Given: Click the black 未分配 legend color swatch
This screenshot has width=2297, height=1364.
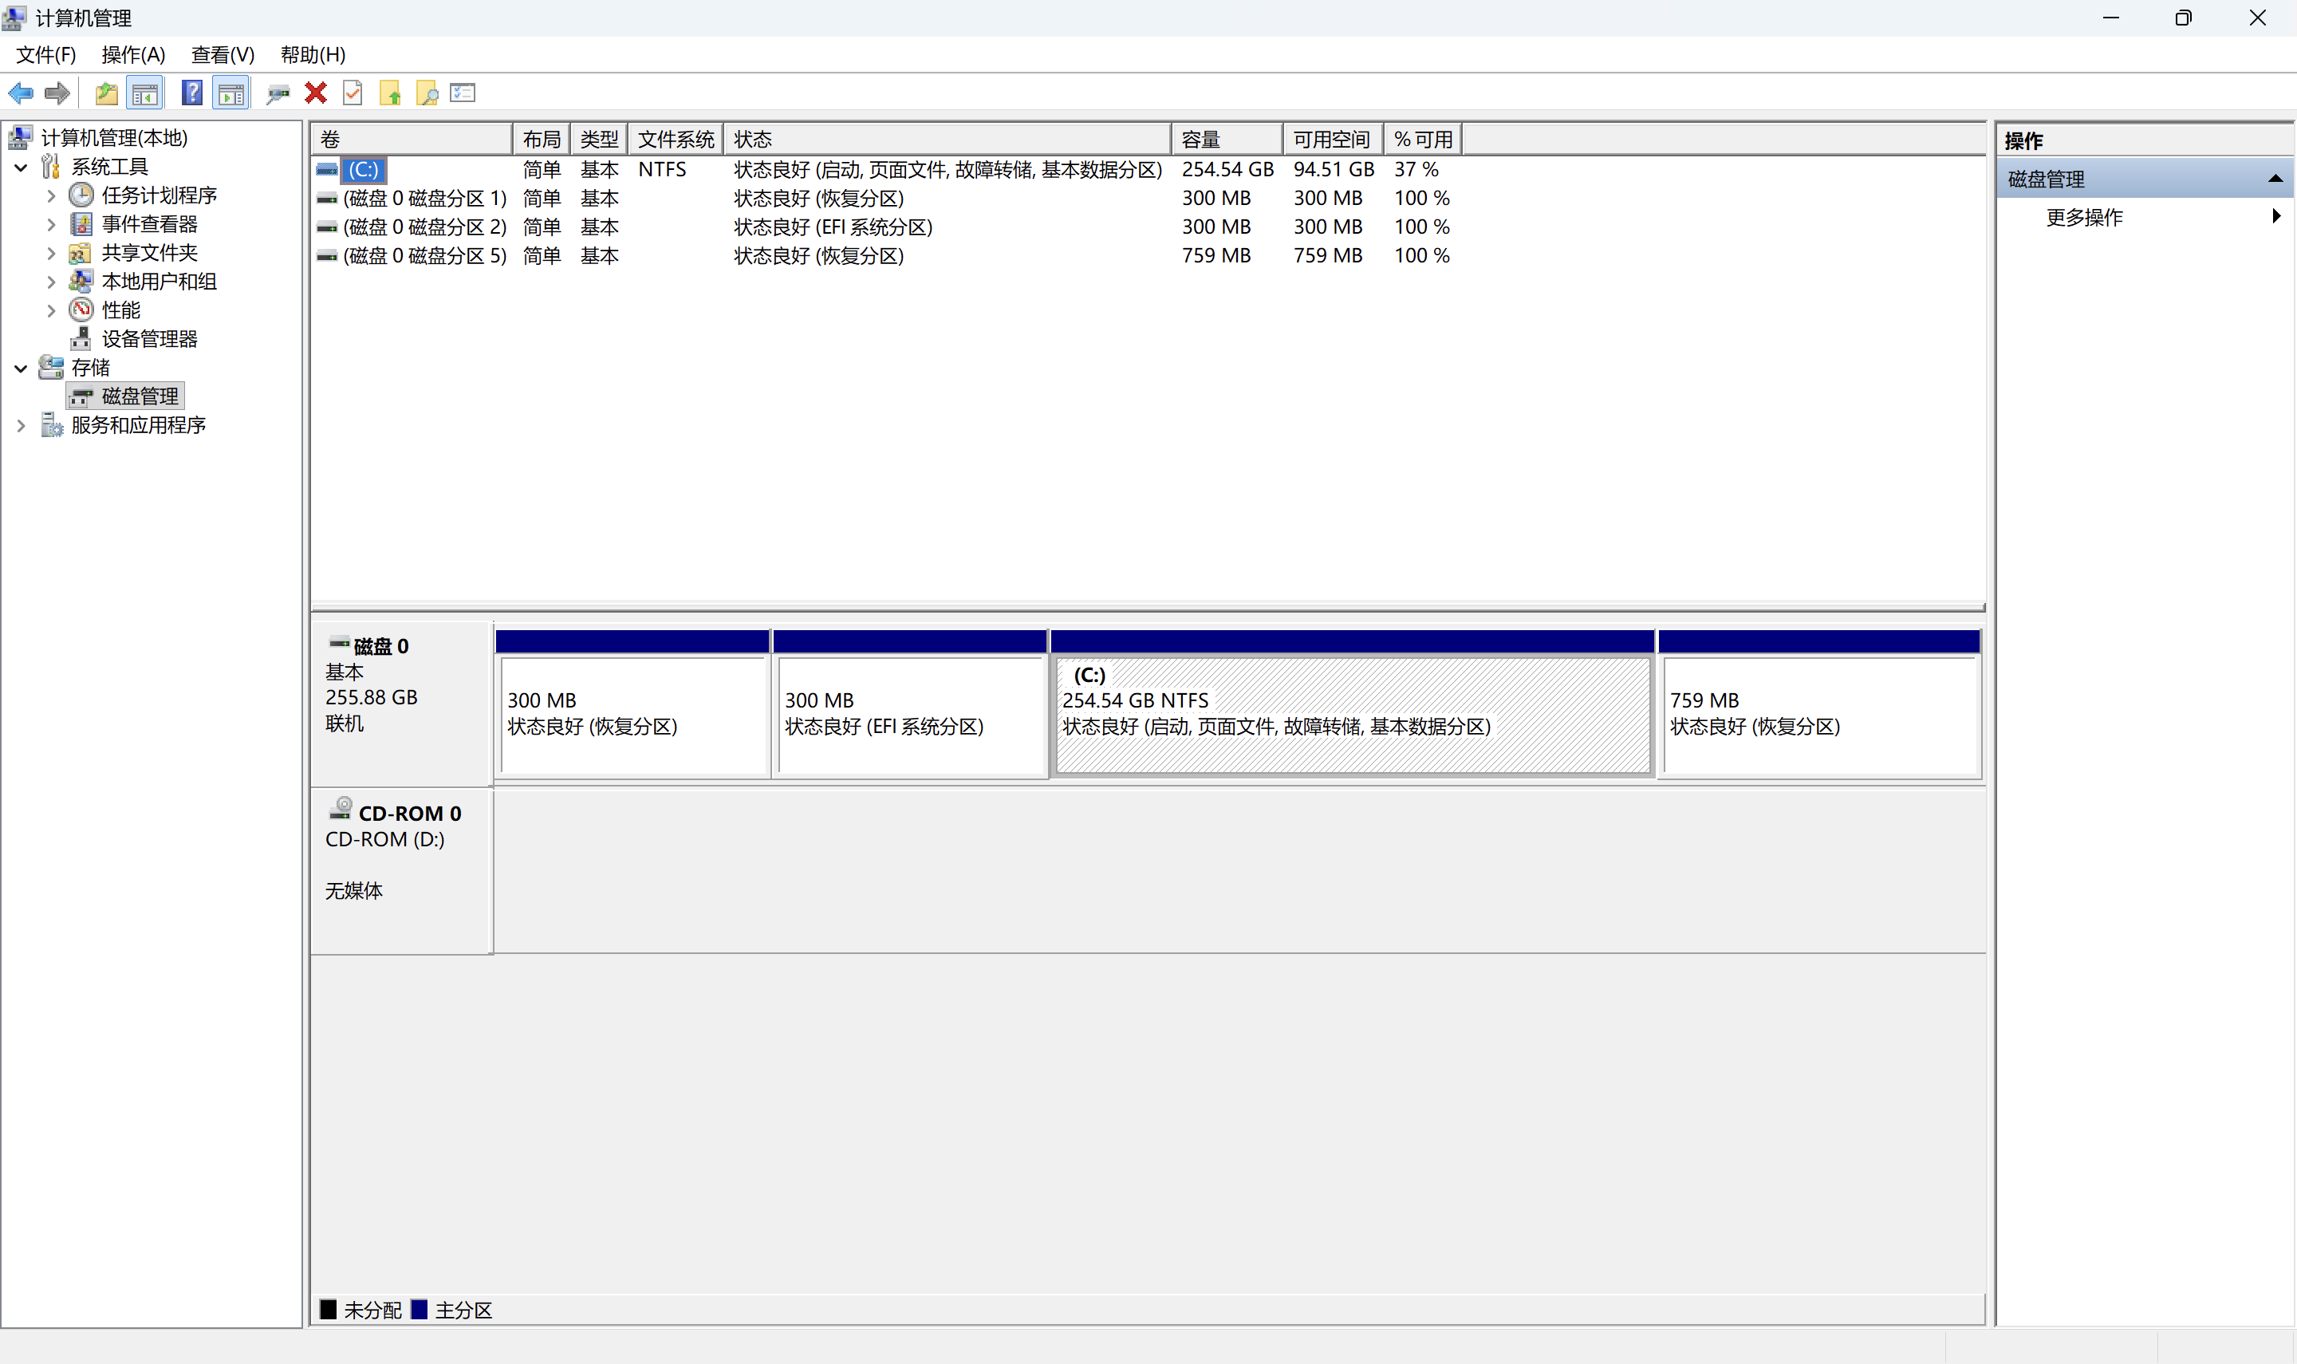Looking at the screenshot, I should click(x=328, y=1309).
